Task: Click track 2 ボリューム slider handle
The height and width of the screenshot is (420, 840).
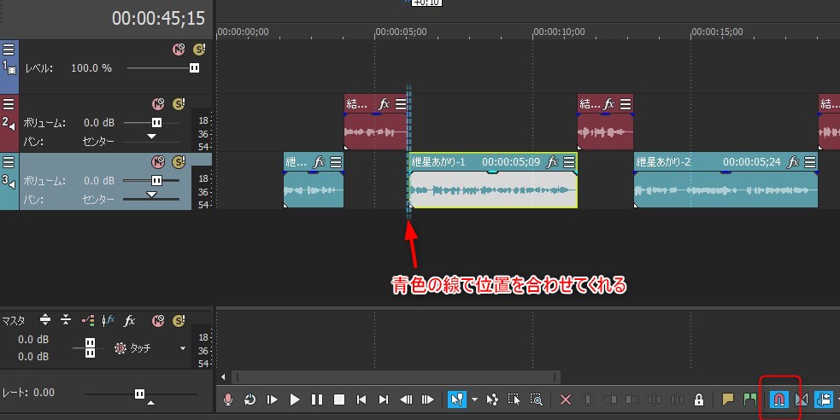Action: [156, 123]
